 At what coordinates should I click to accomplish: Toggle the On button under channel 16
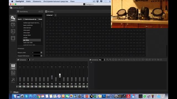tap(52, 87)
